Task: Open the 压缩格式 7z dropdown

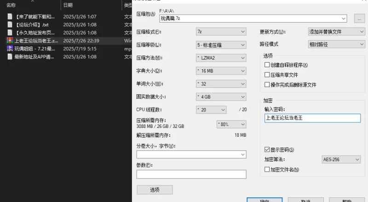Action: (x=221, y=31)
